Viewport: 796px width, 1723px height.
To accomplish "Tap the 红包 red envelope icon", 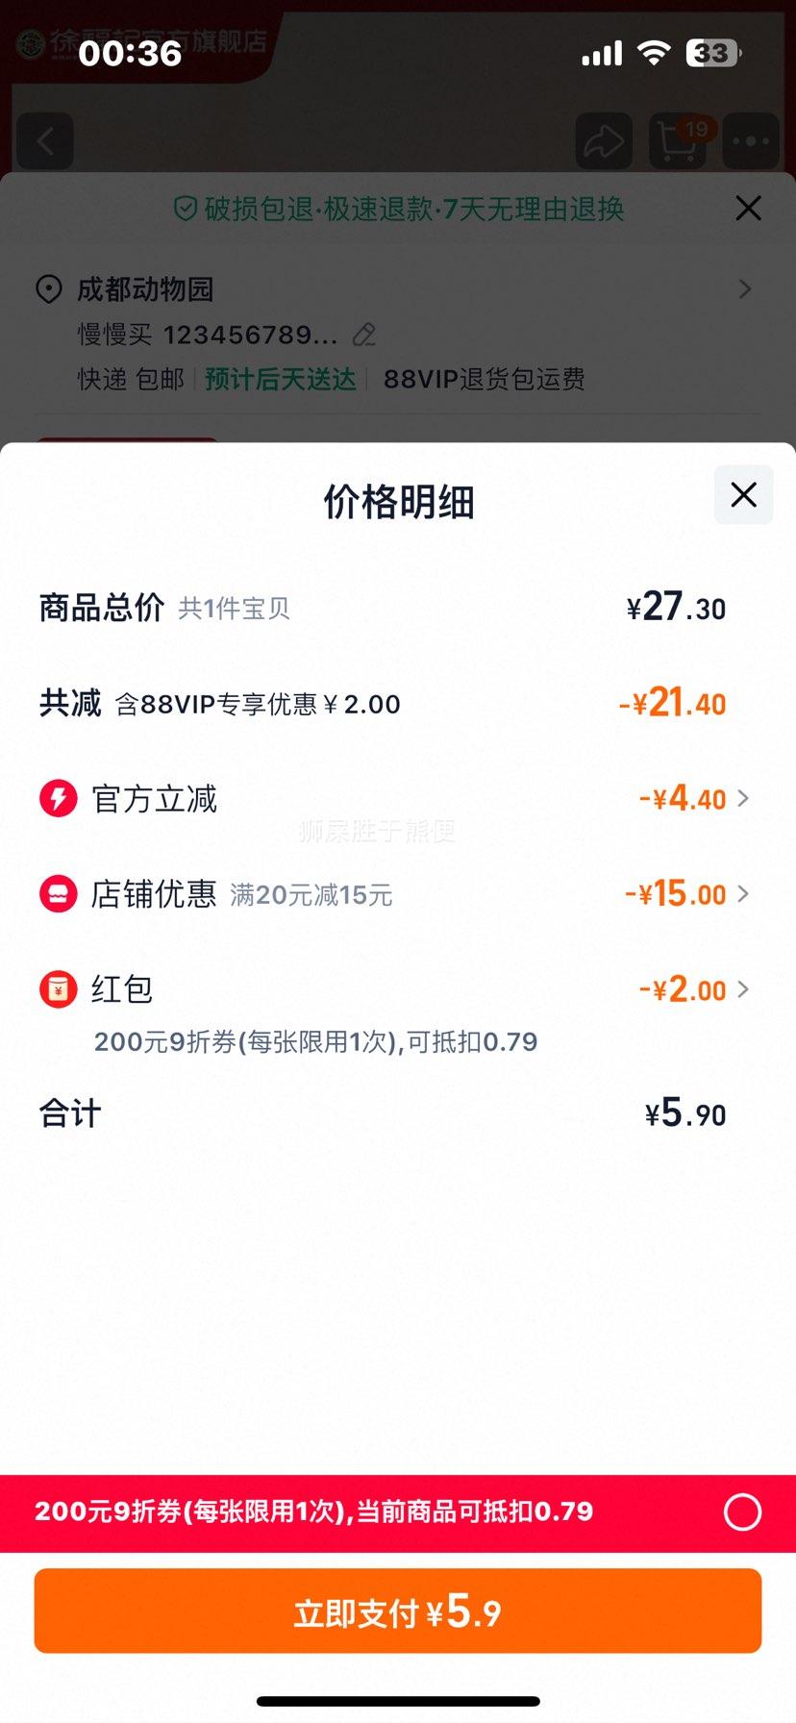I will click(x=58, y=989).
